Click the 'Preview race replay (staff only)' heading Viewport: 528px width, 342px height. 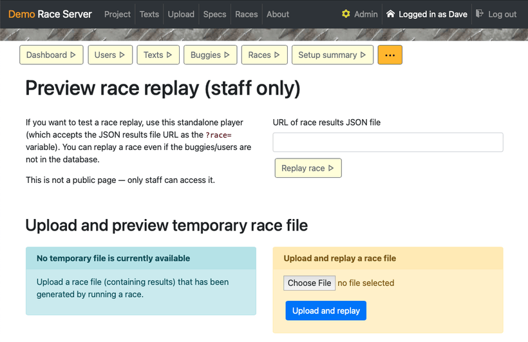click(x=163, y=88)
